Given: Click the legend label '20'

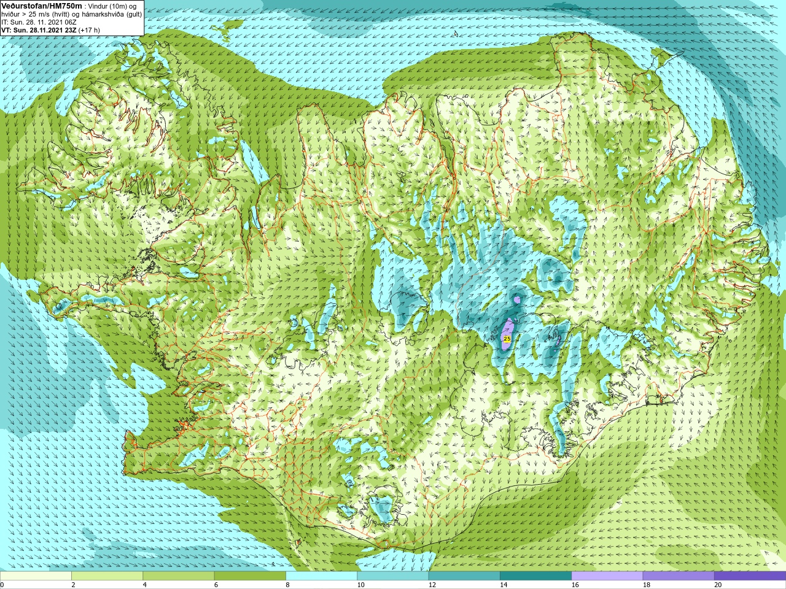Looking at the screenshot, I should point(718,585).
